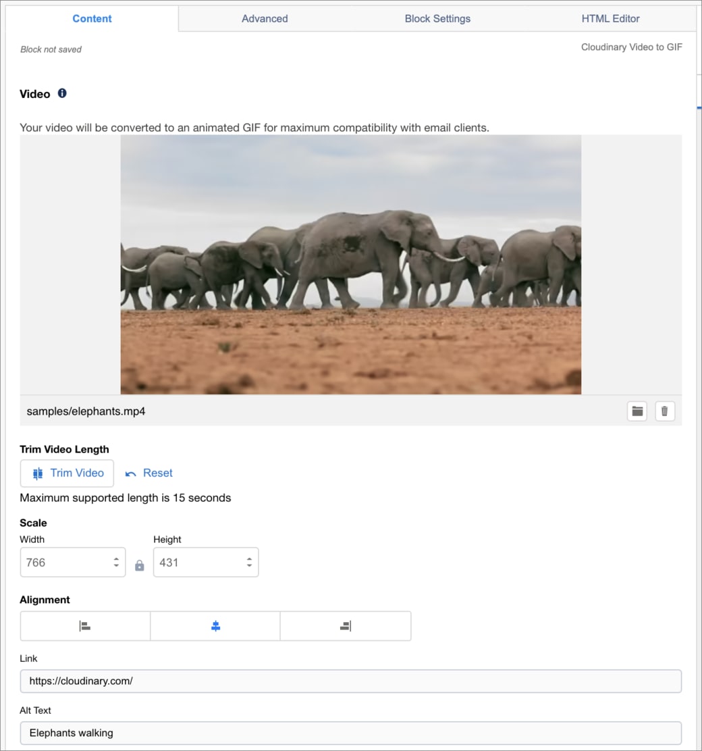Open the Block Settings tab
This screenshot has height=751, width=702.
point(437,19)
